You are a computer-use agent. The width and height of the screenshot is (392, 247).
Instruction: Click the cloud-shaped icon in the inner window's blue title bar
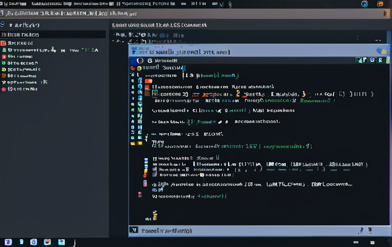click(382, 51)
